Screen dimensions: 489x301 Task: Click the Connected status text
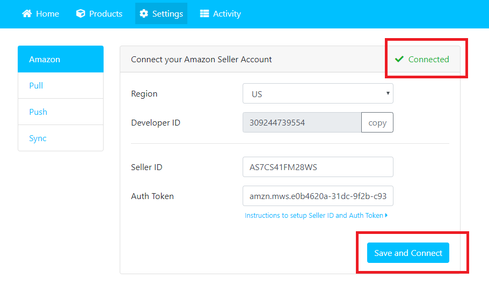pos(428,59)
